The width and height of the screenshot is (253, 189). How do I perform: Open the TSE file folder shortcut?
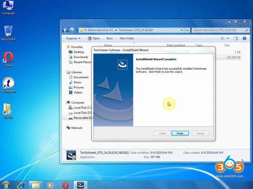[x=8, y=111]
